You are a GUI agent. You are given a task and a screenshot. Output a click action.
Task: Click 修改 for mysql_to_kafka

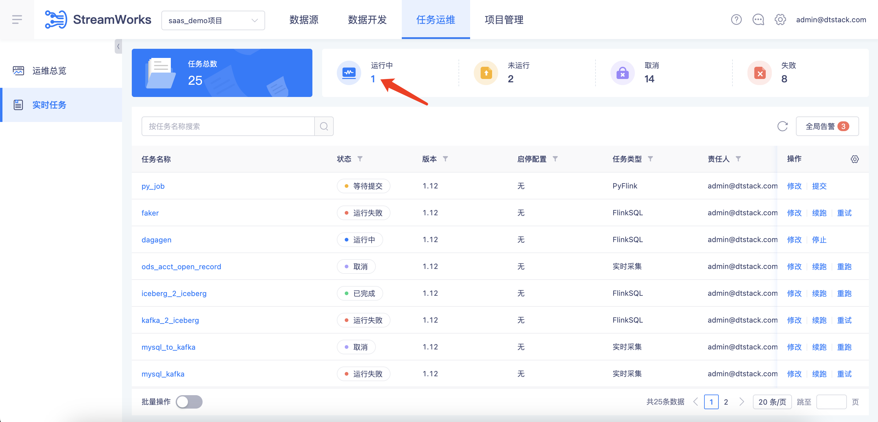(x=794, y=347)
